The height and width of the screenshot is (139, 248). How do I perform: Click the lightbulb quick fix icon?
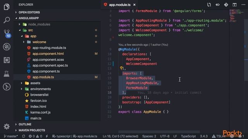click(121, 68)
